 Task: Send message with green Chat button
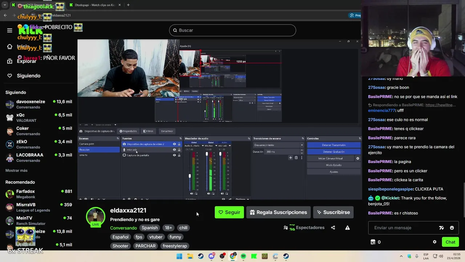pyautogui.click(x=450, y=242)
